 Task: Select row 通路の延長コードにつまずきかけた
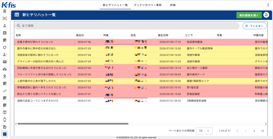pos(141,101)
